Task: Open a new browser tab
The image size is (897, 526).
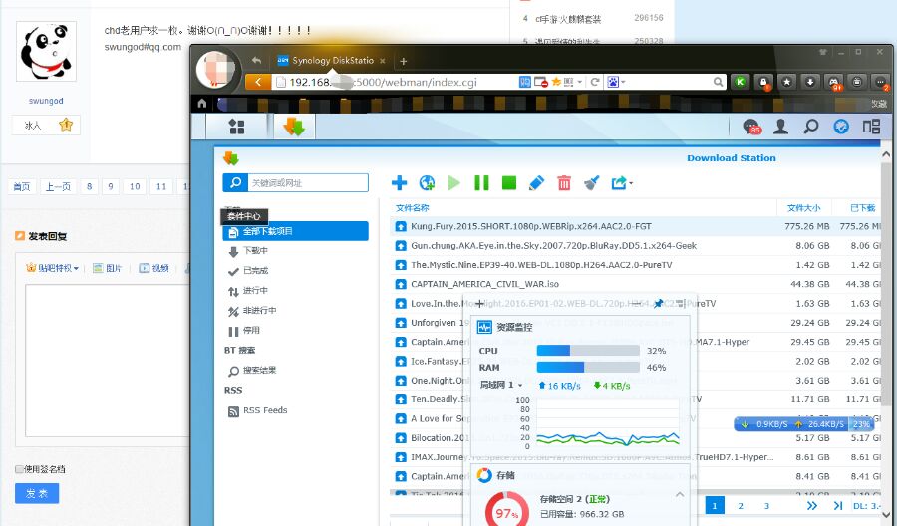Action: pos(404,61)
